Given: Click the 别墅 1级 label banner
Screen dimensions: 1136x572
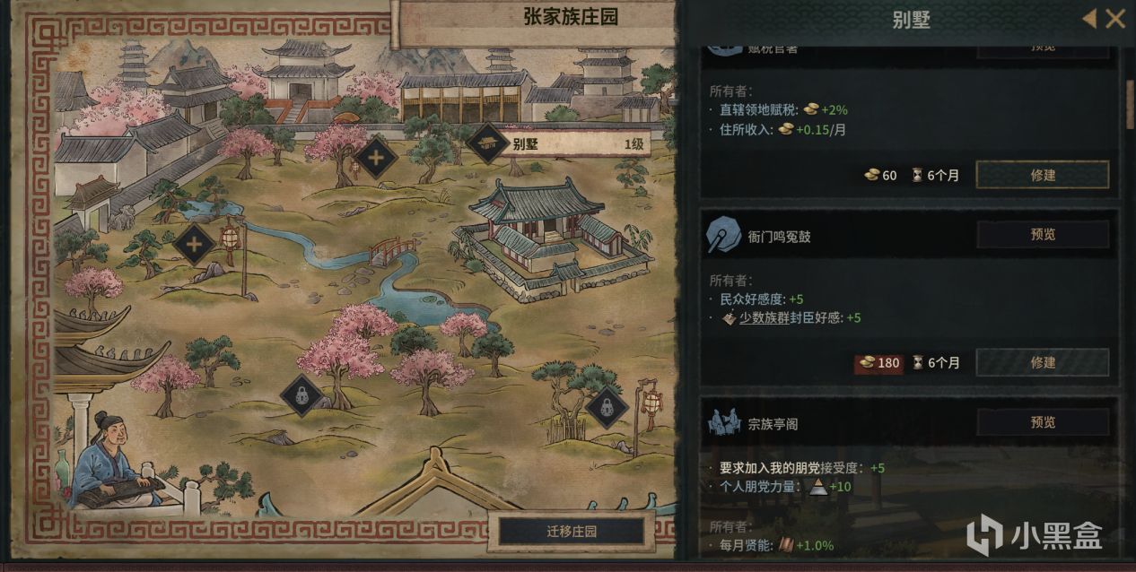Looking at the screenshot, I should point(575,143).
